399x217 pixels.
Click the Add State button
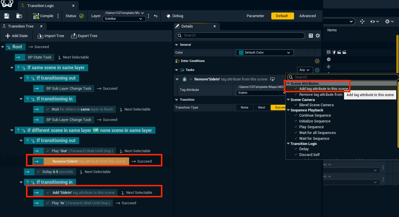16,36
